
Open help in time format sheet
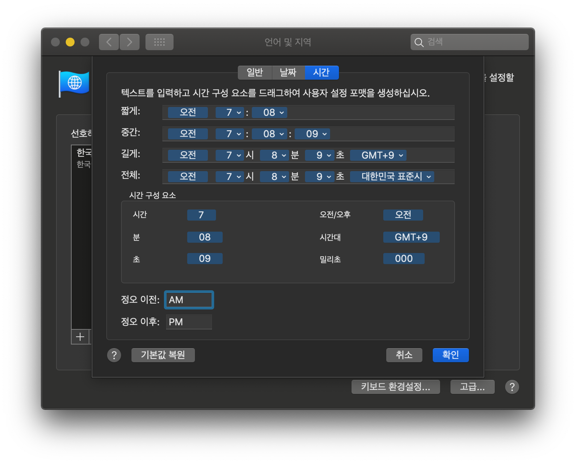pyautogui.click(x=114, y=355)
